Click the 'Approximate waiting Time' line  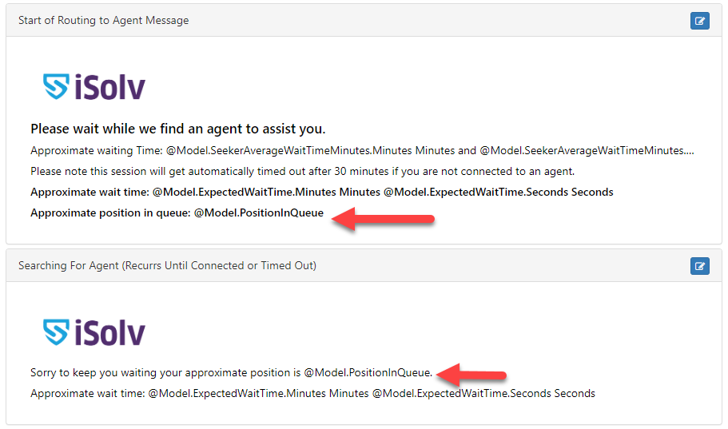click(x=362, y=150)
